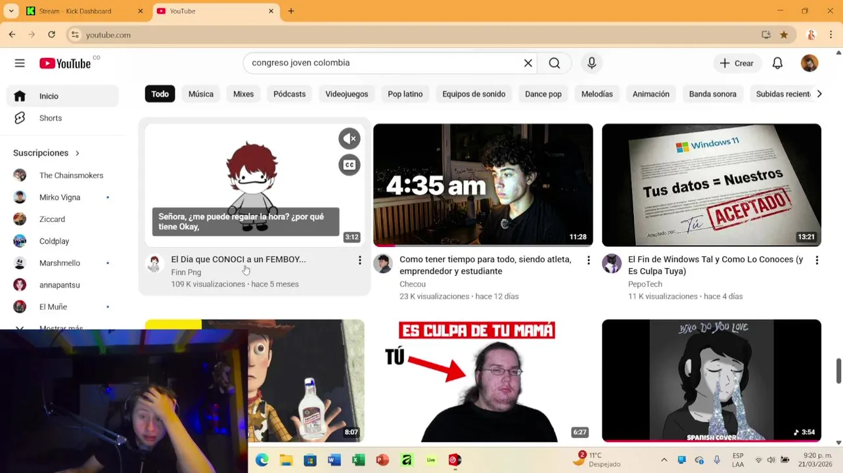Screen dimensions: 843x473
Task: Open options menu for the Checou video
Action: 588,261
